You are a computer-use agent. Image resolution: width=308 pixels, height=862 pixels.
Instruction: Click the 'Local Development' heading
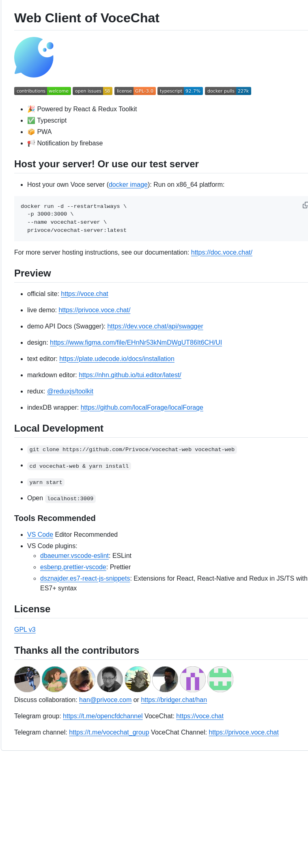pyautogui.click(x=59, y=428)
